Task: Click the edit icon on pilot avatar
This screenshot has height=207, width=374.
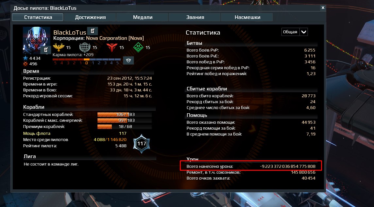Action: click(x=46, y=50)
